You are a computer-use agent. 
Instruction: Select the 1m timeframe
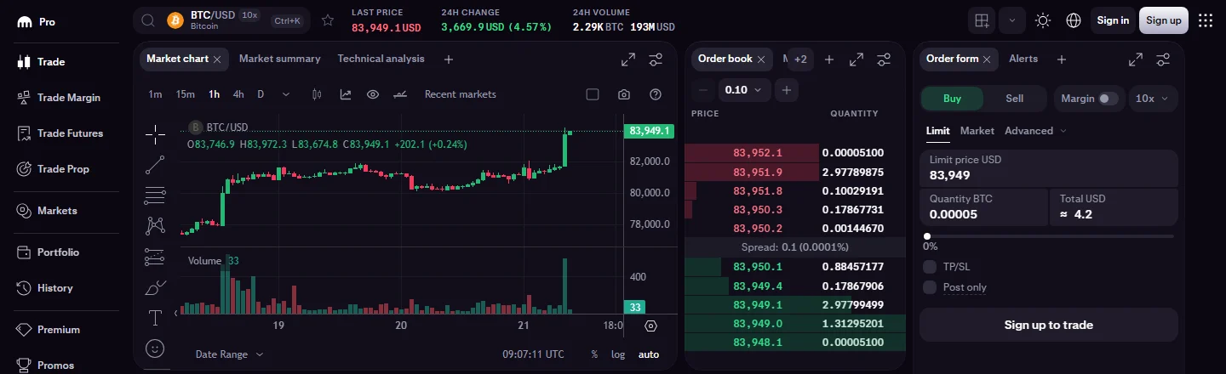[x=155, y=94]
